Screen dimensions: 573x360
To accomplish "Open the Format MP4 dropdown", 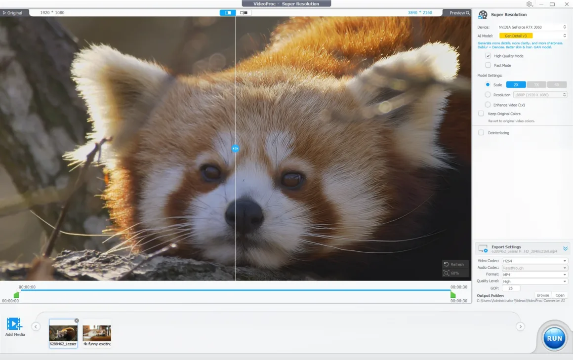I will coord(534,275).
